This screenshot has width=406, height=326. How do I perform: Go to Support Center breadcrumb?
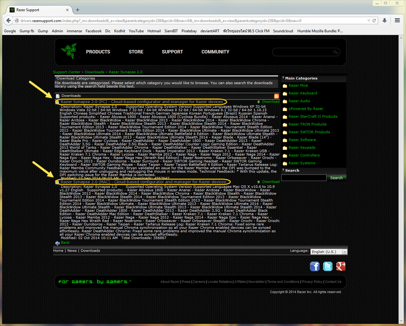tap(67, 72)
